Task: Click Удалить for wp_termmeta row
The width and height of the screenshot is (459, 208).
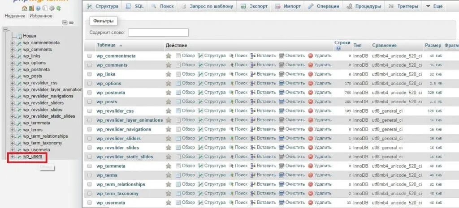Action: point(320,166)
